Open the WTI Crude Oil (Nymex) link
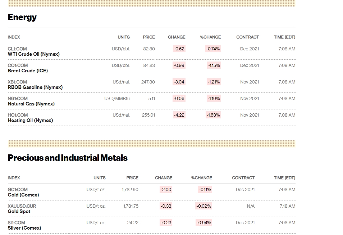Screen dimensions: 343x235 point(33,54)
